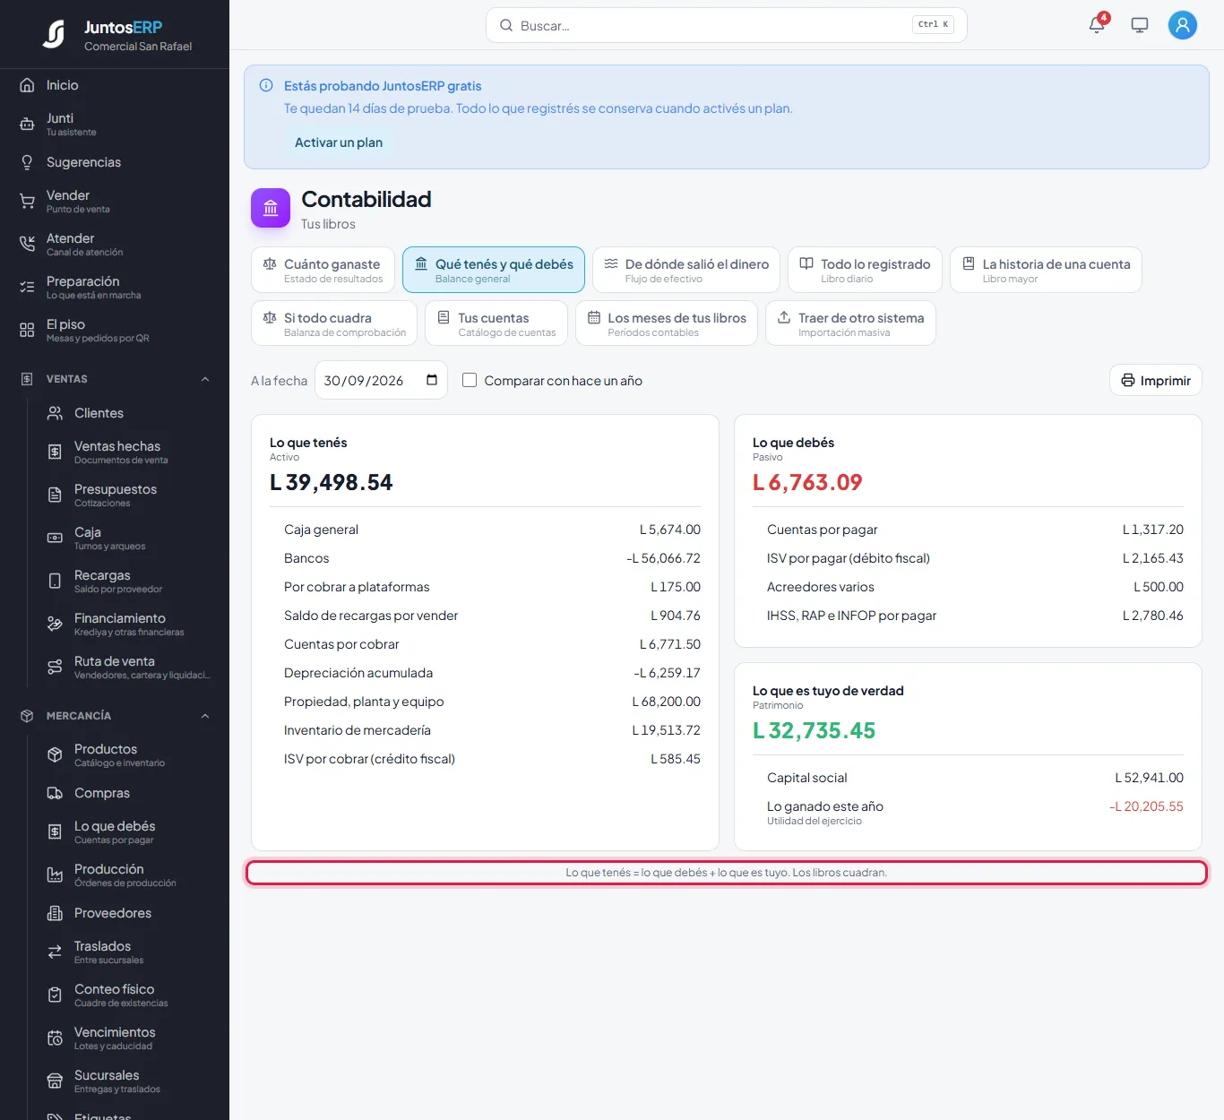Screen dimensions: 1224x1120
Task: Go to Sugerencias in sidebar
Action: point(115,162)
